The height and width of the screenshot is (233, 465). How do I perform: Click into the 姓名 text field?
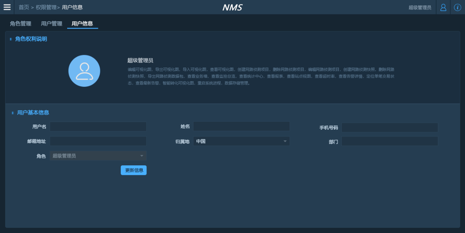point(241,126)
